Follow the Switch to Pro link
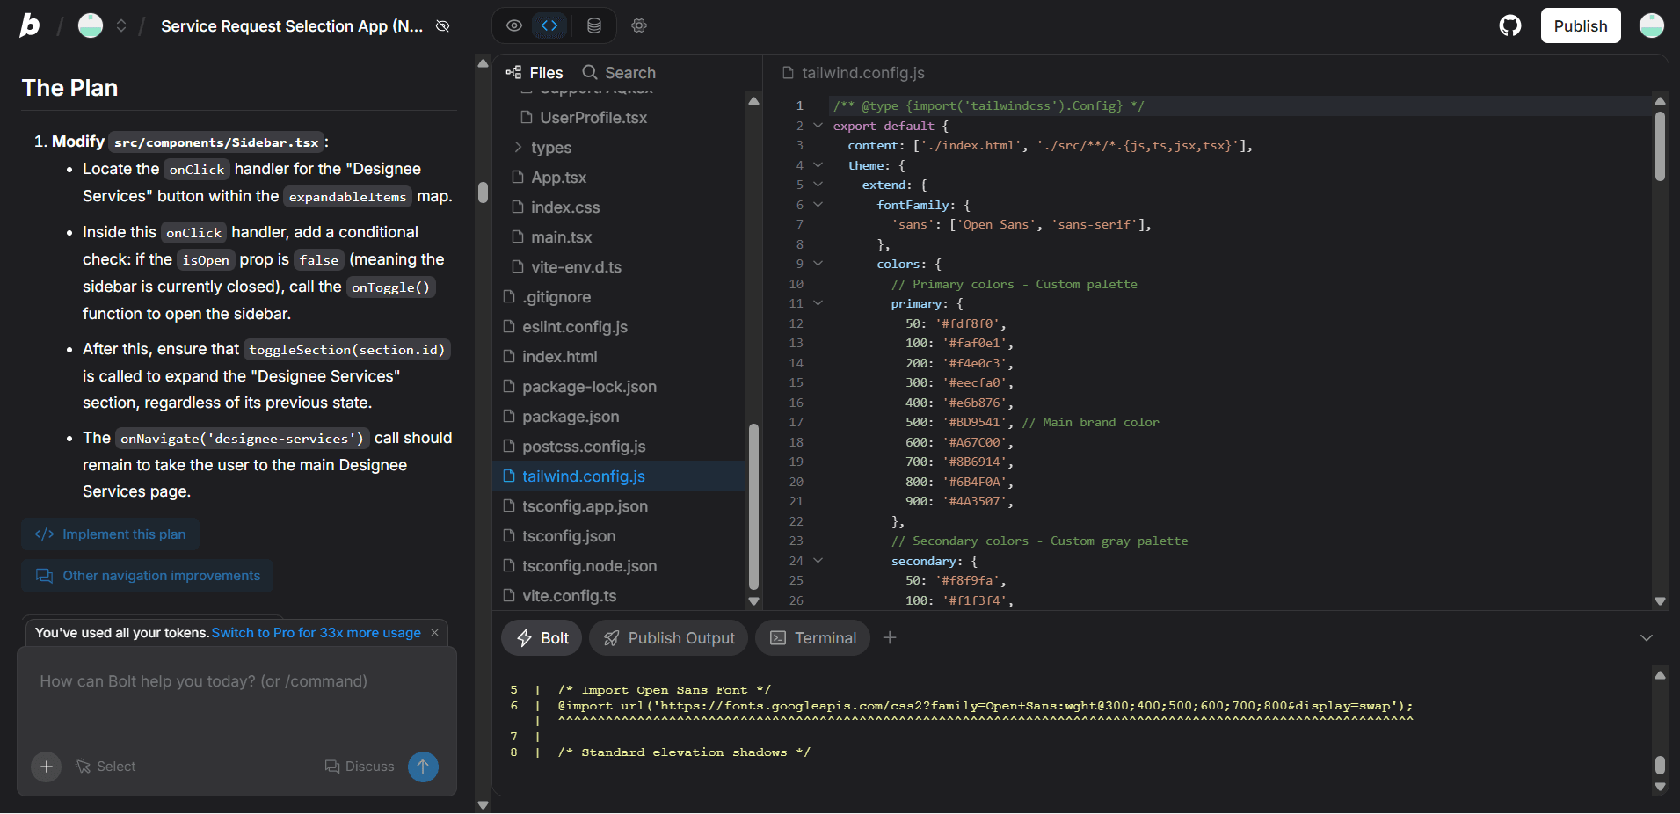This screenshot has height=814, width=1680. 316,633
